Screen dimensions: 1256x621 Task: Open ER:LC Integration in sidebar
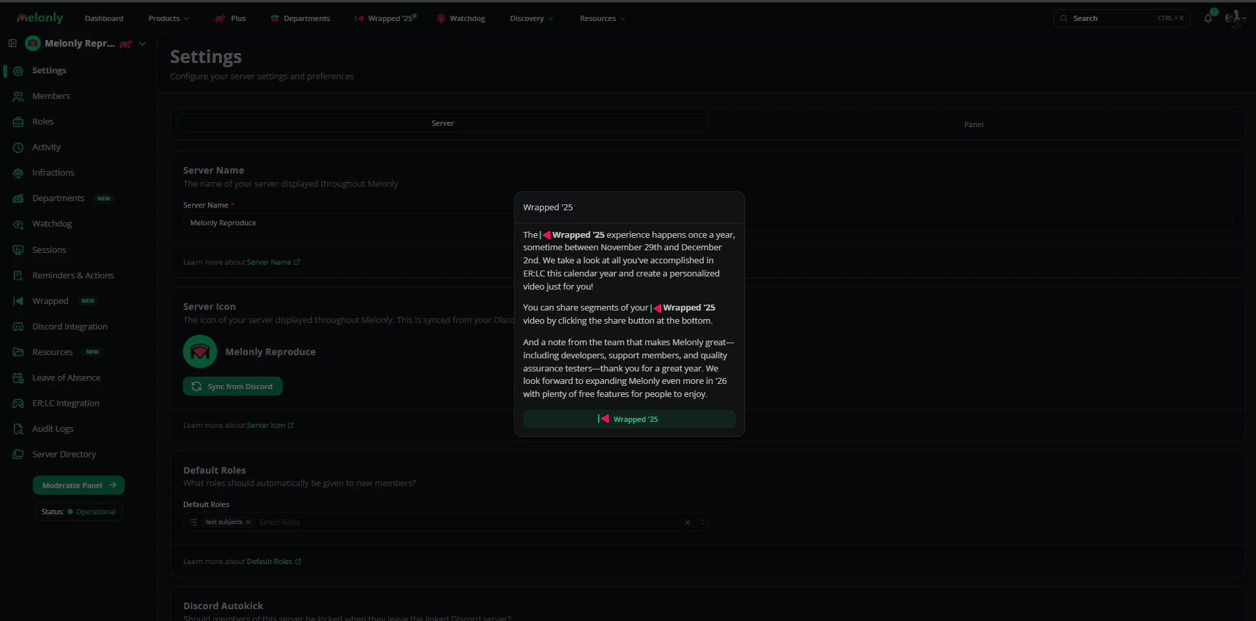point(66,403)
